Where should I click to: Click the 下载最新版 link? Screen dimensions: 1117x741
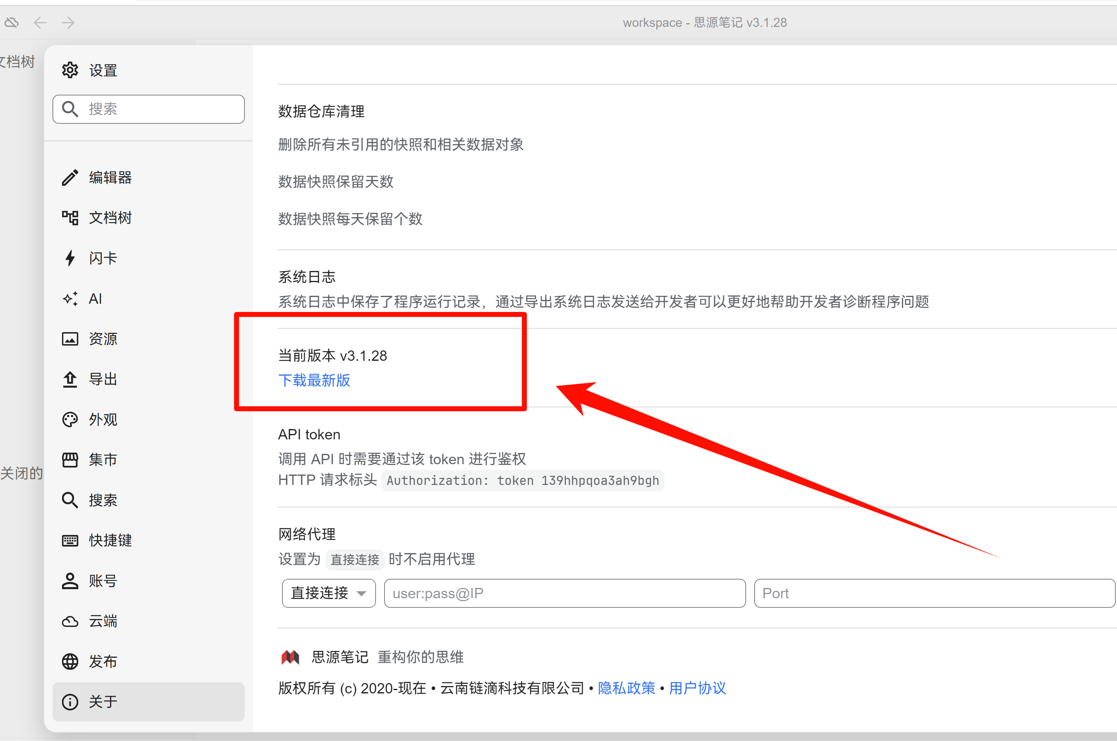(x=314, y=380)
